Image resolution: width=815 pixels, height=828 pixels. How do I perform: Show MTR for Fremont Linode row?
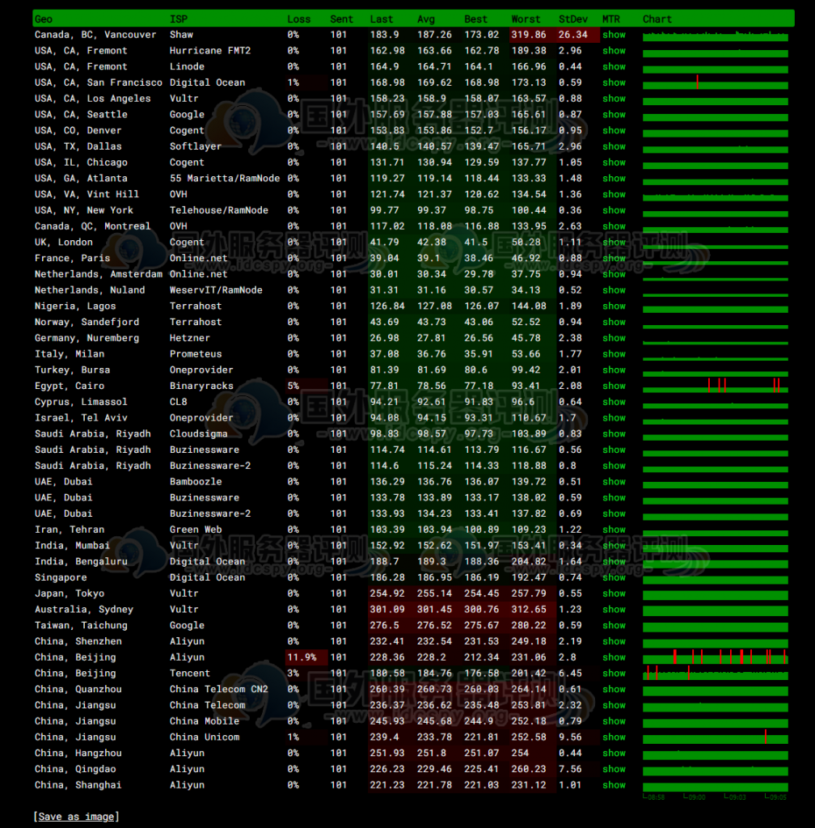(x=614, y=66)
